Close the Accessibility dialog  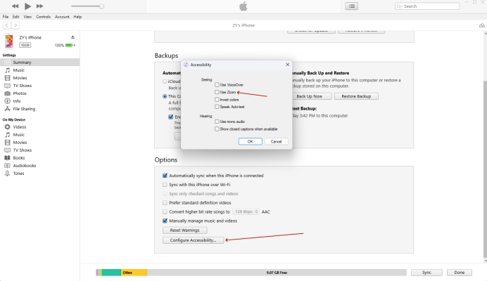(x=287, y=65)
